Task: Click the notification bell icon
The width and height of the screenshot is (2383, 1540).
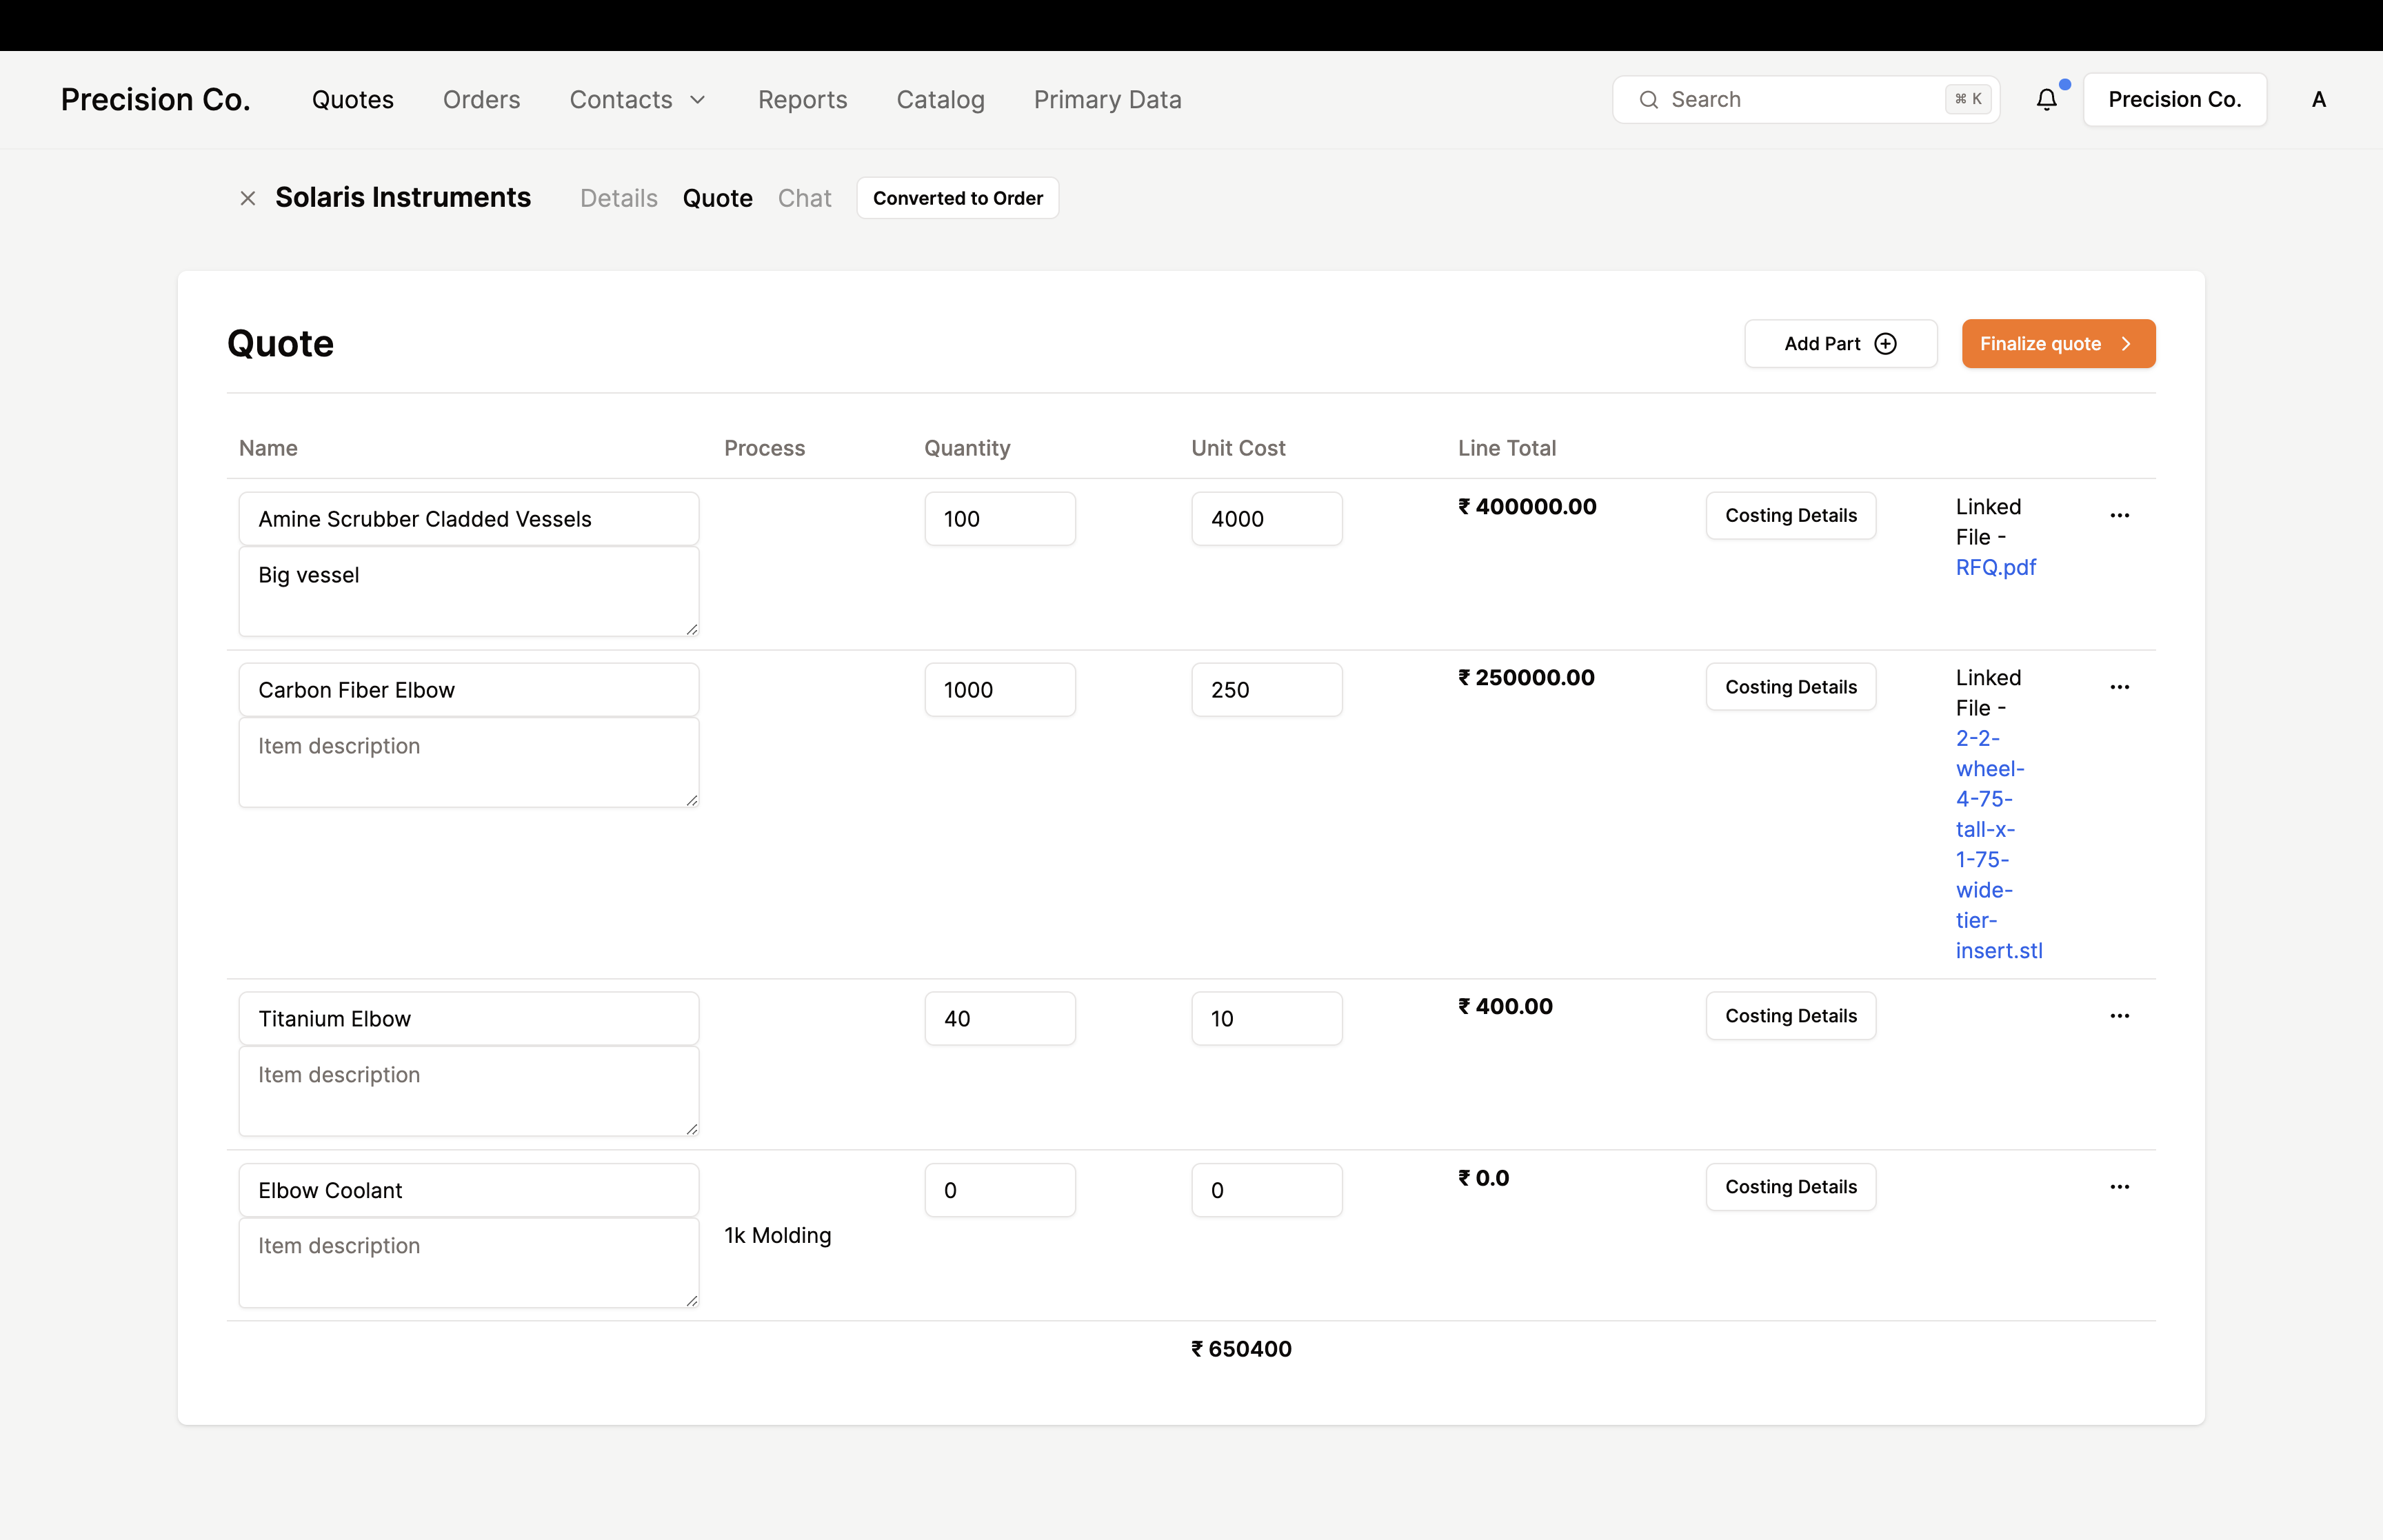Action: pos(2046,100)
